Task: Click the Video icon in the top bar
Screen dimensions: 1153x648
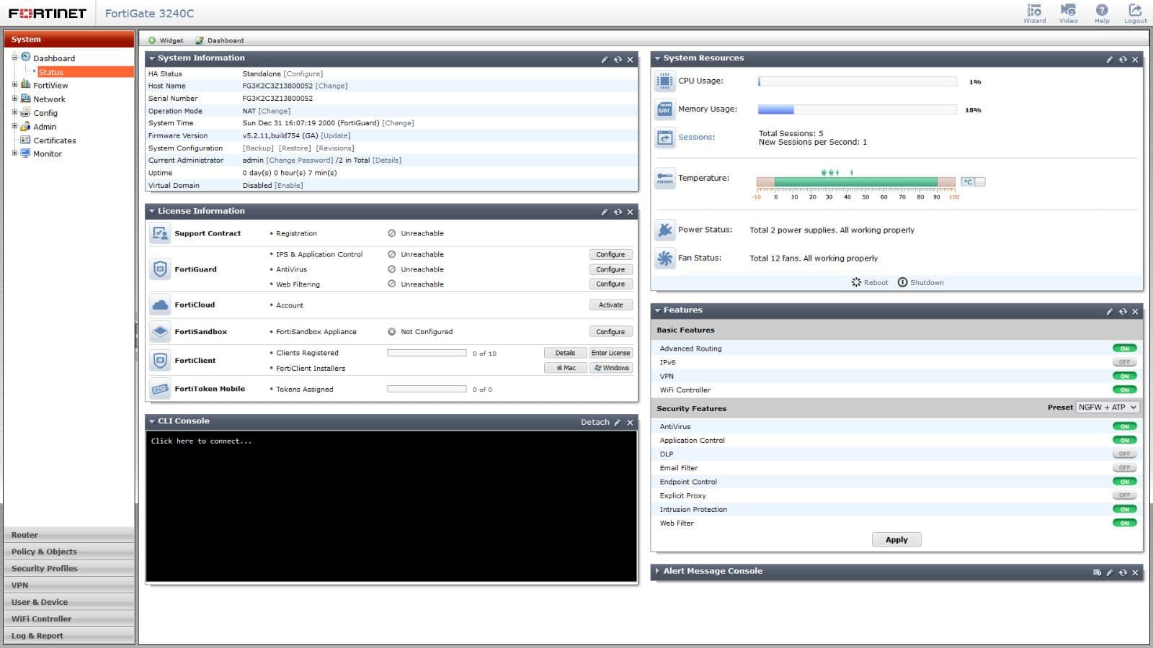Action: coord(1068,10)
